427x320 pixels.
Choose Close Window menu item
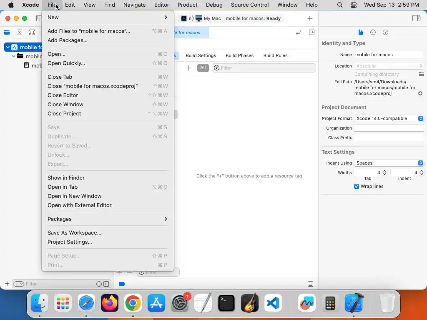(108, 105)
